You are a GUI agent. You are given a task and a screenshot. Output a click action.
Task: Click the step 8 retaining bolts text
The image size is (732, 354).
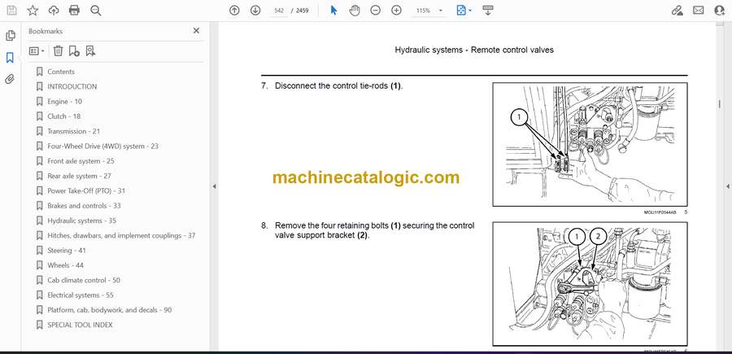[374, 230]
